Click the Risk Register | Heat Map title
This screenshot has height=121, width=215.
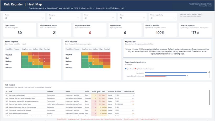pyautogui.click(x=23, y=4)
